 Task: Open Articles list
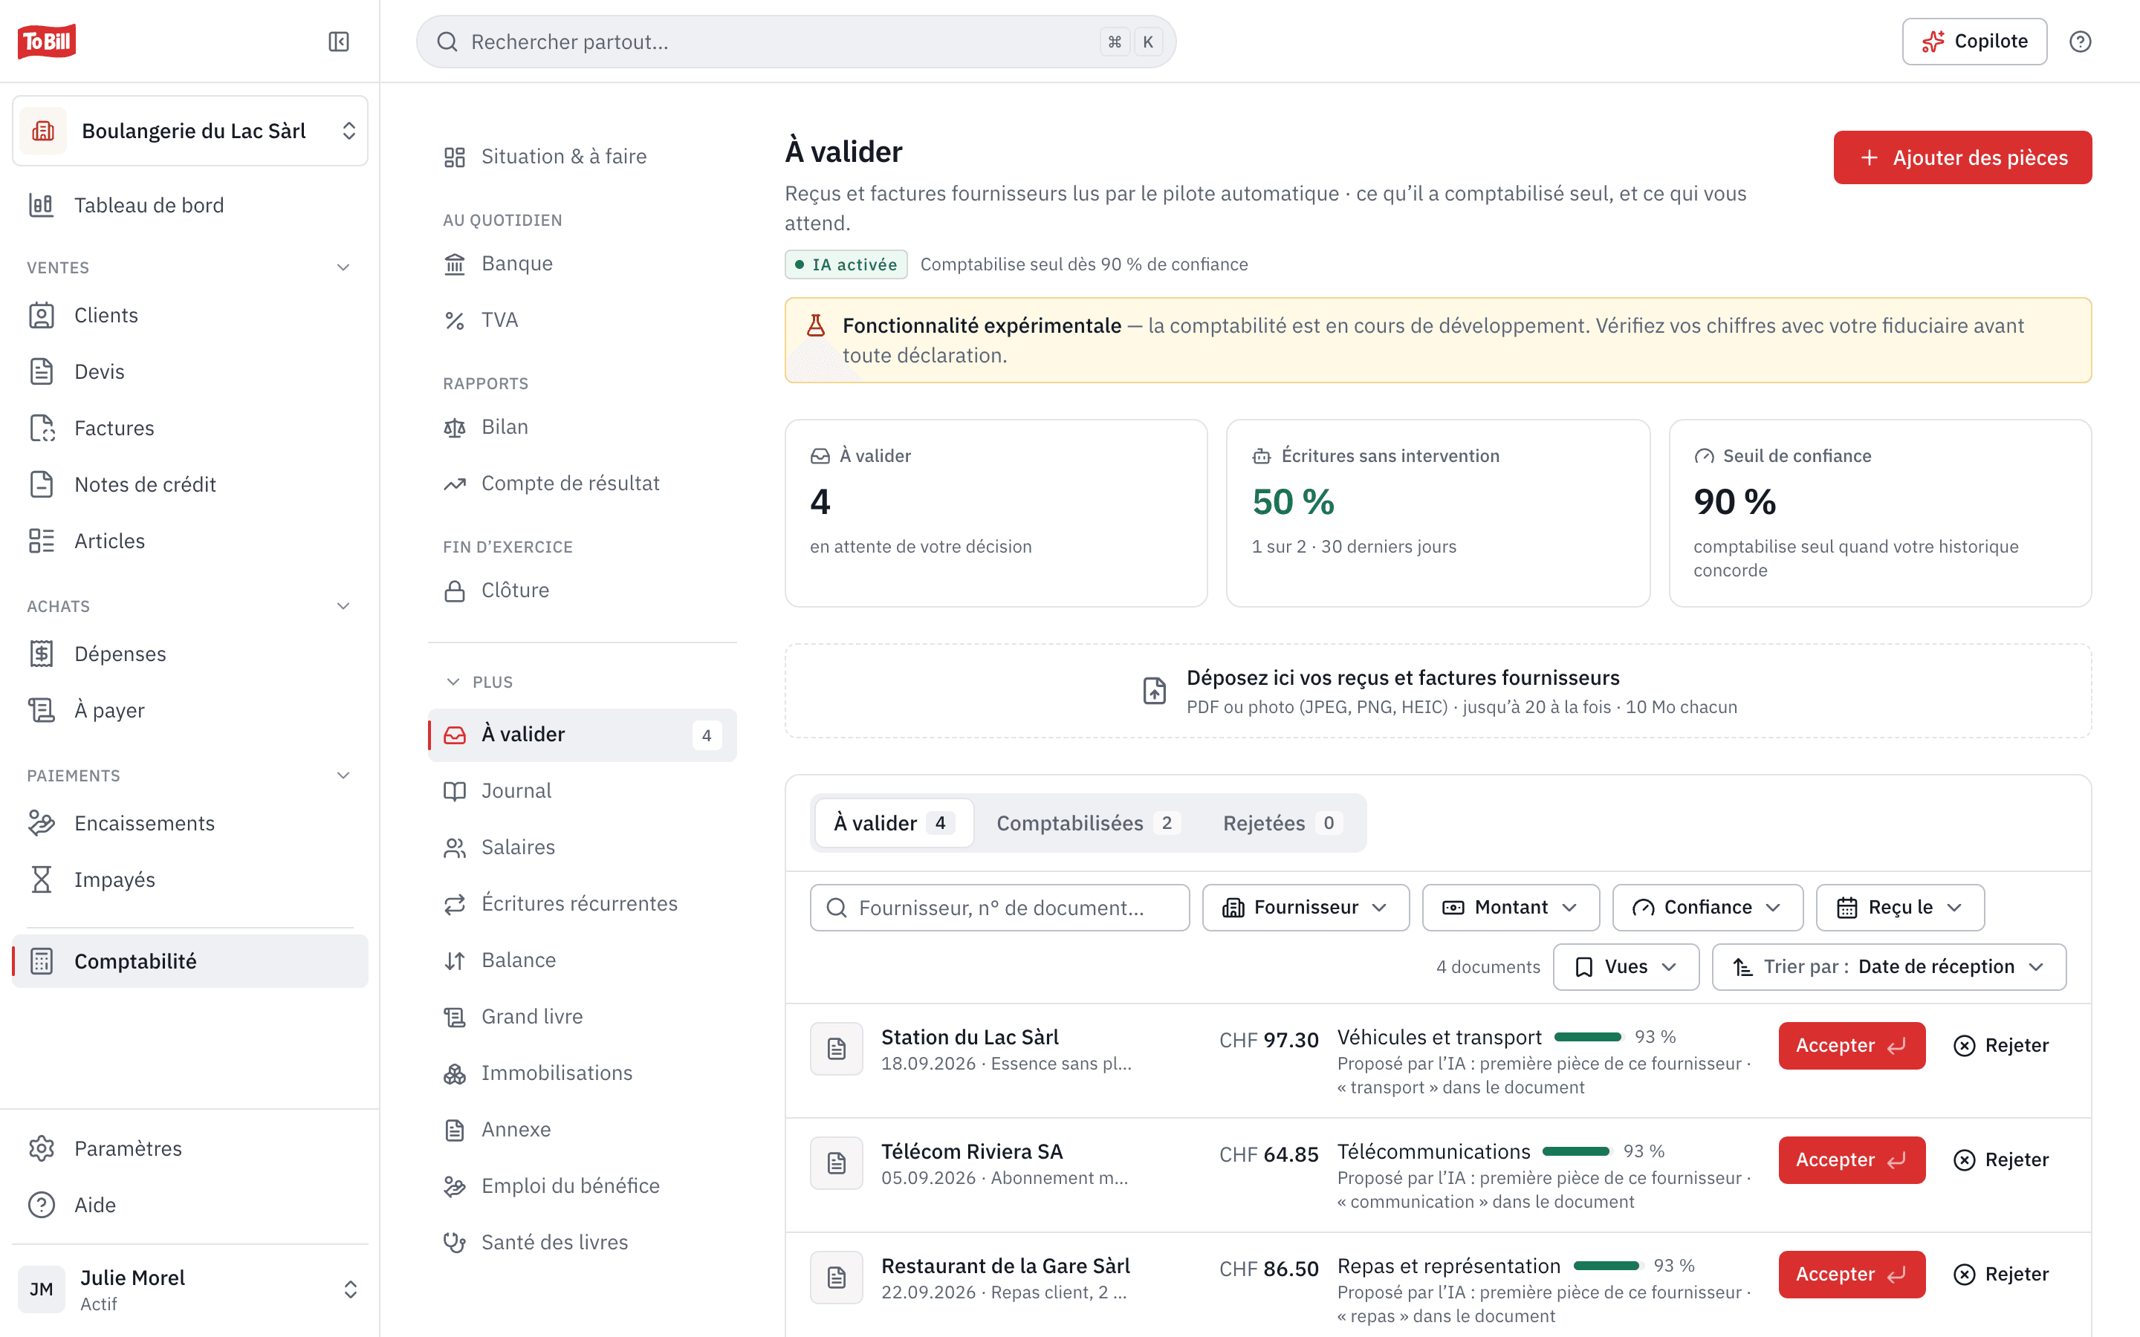click(x=190, y=541)
